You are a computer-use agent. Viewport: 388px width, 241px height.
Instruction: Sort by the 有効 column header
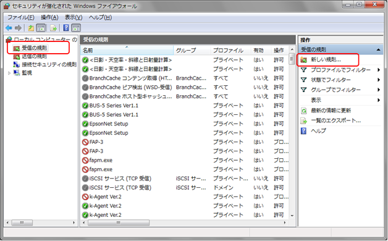point(261,51)
